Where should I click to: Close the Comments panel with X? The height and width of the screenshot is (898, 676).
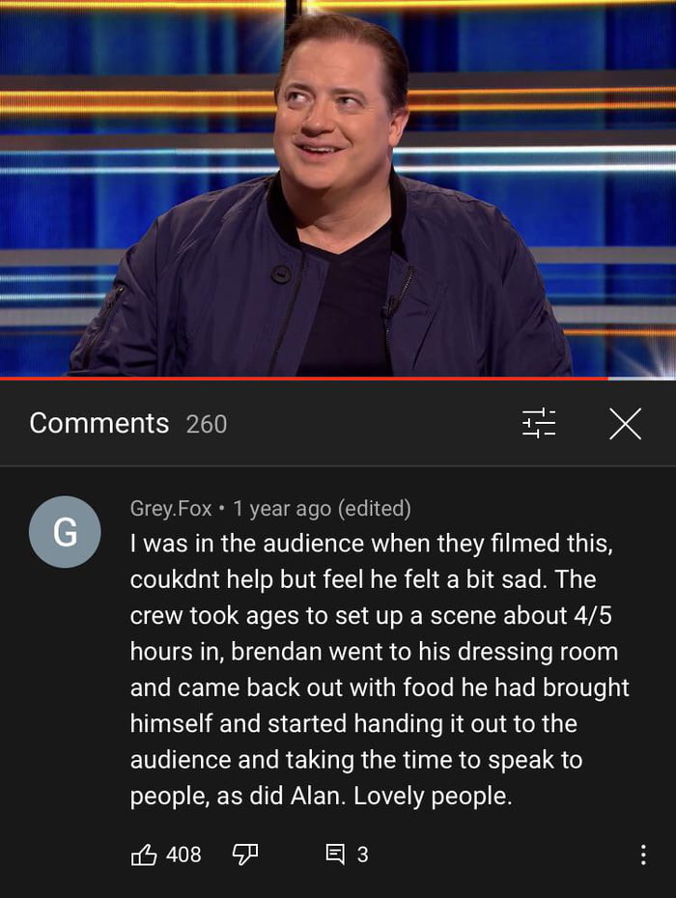625,424
